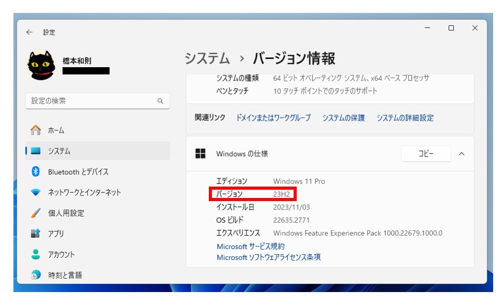The width and height of the screenshot is (504, 306).
Task: Click the ホーム house icon
Action: [x=36, y=130]
